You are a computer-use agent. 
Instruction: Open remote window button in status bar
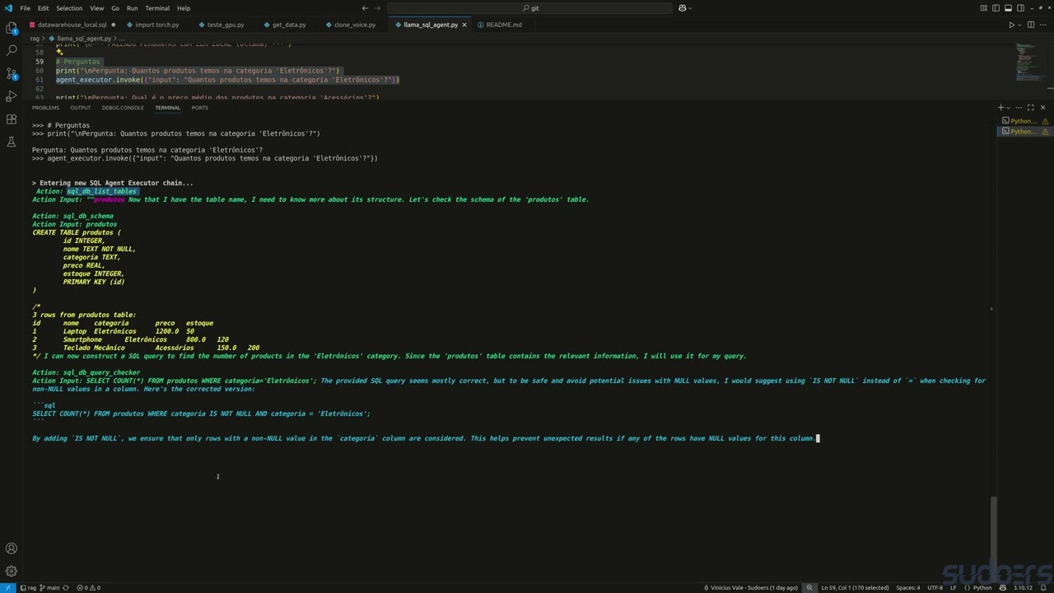point(7,587)
